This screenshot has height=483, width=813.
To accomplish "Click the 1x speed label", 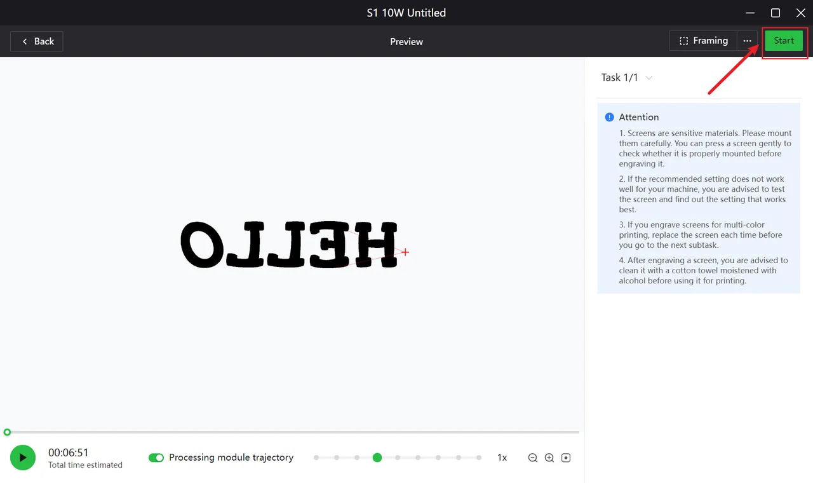I will click(x=502, y=458).
